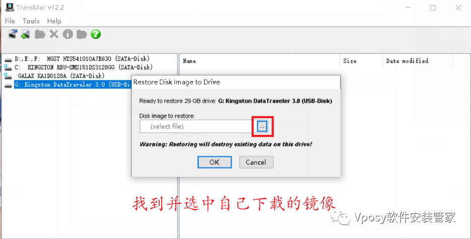Click the (select file) disk image field
The image size is (471, 239).
195,127
